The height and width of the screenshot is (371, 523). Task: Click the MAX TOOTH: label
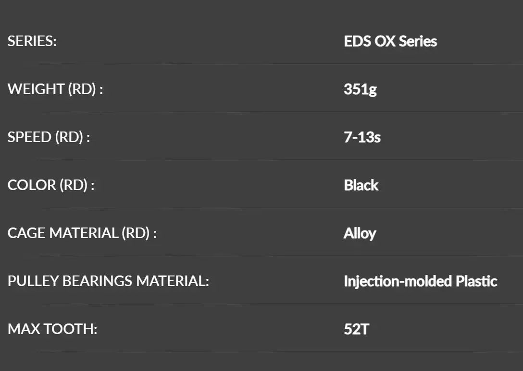52,329
